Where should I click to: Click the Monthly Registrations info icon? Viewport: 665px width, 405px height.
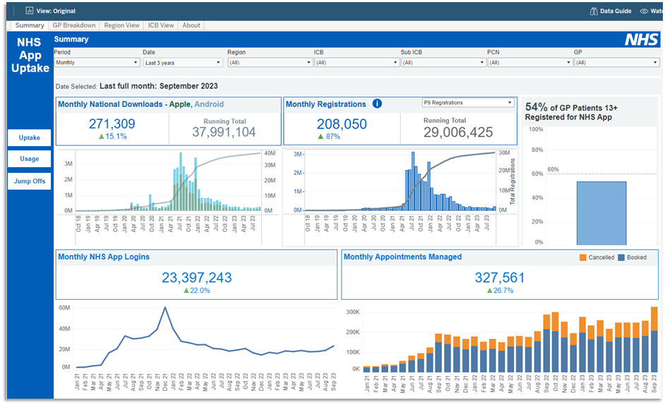[x=377, y=104]
